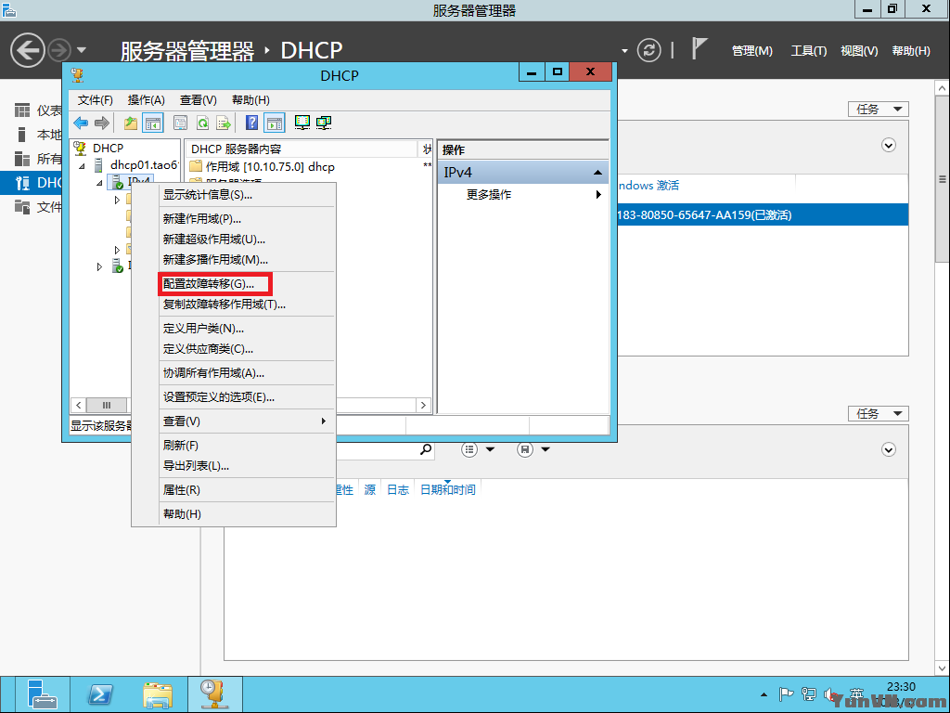Choose 新建超级作用域(U)... from context menu

point(234,239)
